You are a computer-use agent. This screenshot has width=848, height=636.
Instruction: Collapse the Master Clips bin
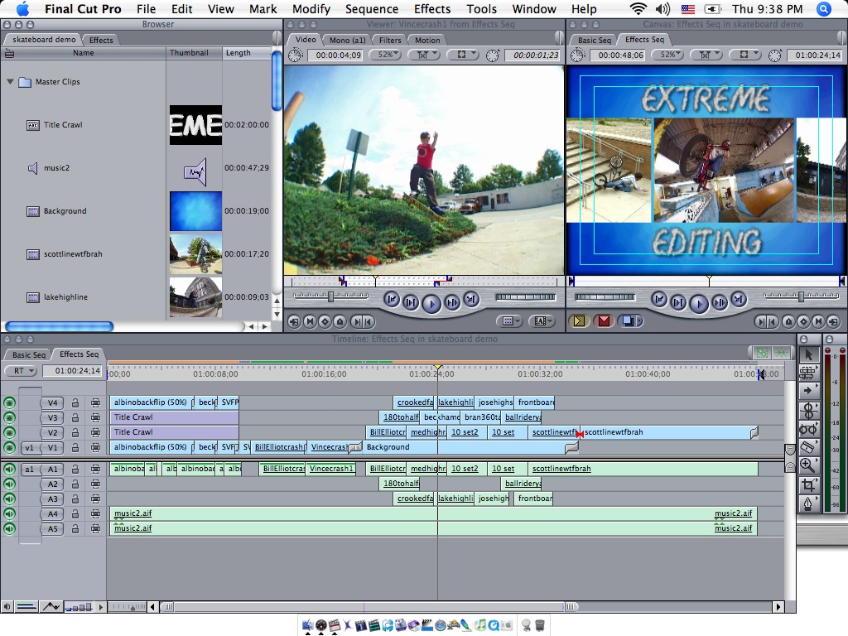10,82
